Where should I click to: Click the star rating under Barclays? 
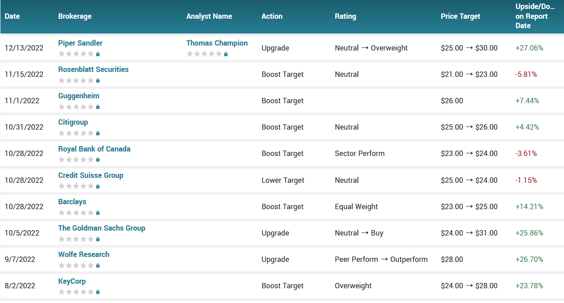click(x=76, y=213)
